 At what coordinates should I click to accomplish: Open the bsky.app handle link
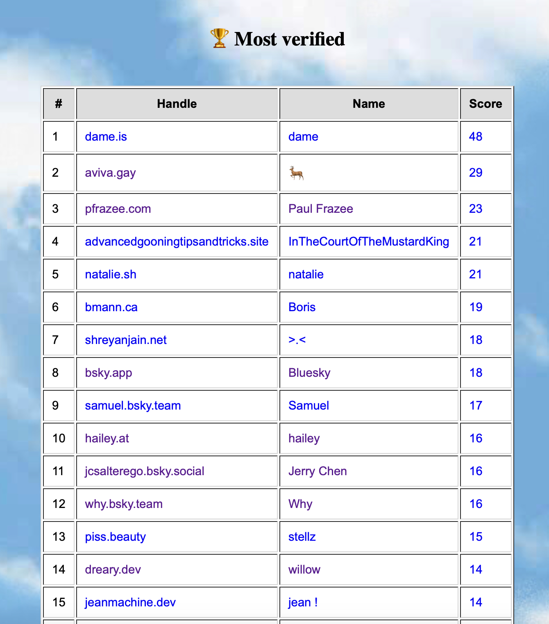click(109, 373)
